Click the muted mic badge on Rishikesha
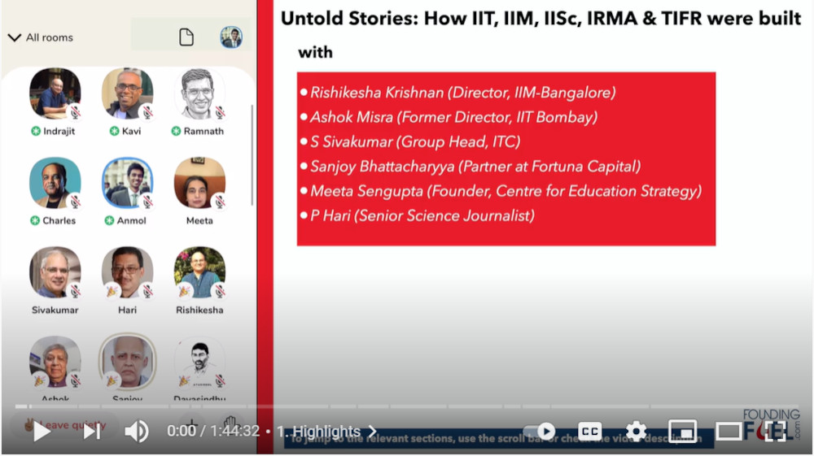The width and height of the screenshot is (814, 456). click(x=220, y=291)
